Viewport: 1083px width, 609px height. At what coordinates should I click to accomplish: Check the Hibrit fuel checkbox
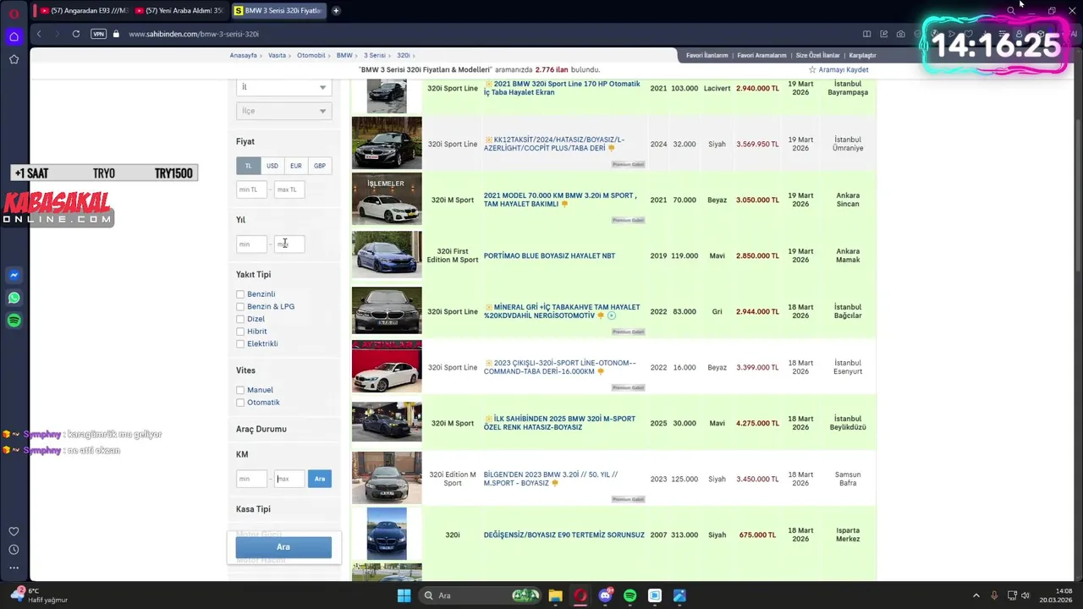240,332
